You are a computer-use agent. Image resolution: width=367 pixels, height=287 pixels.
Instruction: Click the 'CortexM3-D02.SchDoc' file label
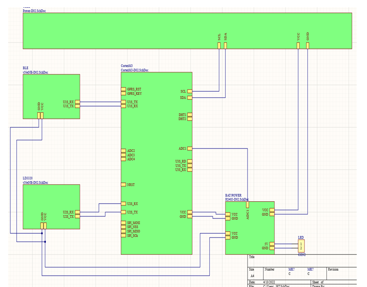tap(134, 70)
